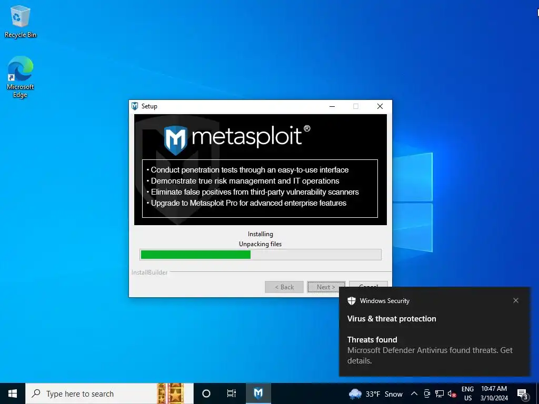Open the Windows Start menu

point(13,393)
